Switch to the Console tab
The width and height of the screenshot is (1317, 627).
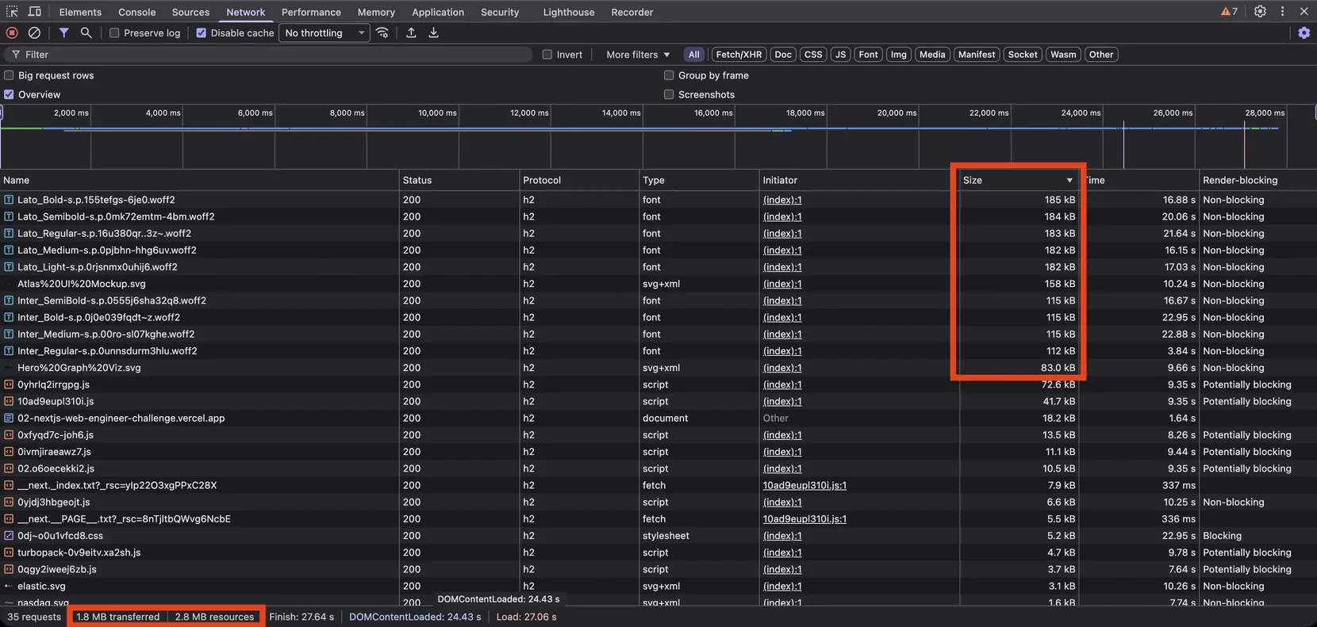[x=136, y=12]
